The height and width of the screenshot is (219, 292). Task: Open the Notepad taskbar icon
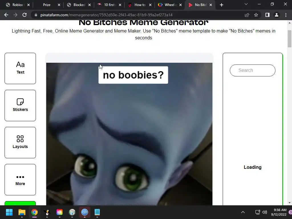(97, 212)
